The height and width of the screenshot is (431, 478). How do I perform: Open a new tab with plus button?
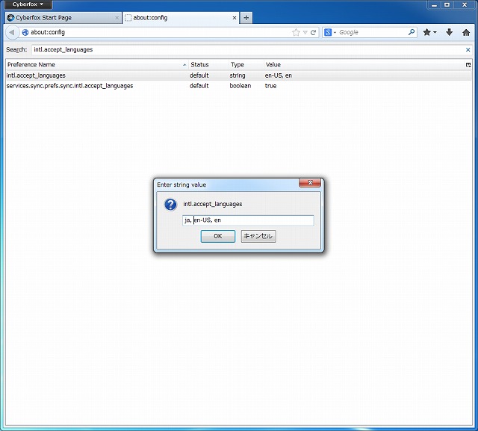tap(246, 18)
